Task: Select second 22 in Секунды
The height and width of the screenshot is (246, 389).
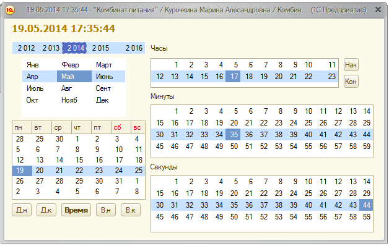Action: coord(264,193)
